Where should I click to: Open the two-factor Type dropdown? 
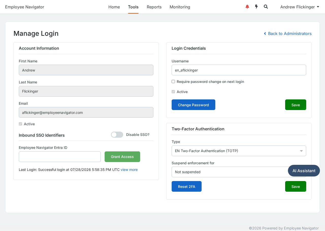(239, 151)
